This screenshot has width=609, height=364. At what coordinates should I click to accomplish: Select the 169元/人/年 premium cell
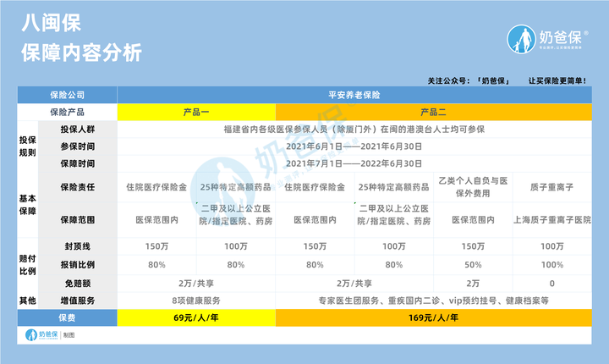433,317
